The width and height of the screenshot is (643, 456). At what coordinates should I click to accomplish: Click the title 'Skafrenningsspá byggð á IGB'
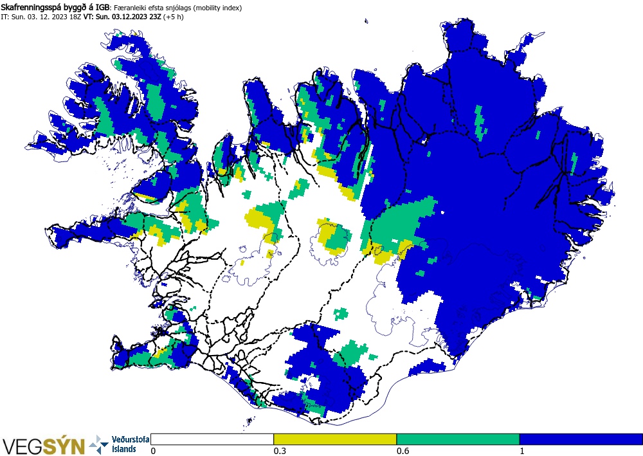tap(55, 7)
